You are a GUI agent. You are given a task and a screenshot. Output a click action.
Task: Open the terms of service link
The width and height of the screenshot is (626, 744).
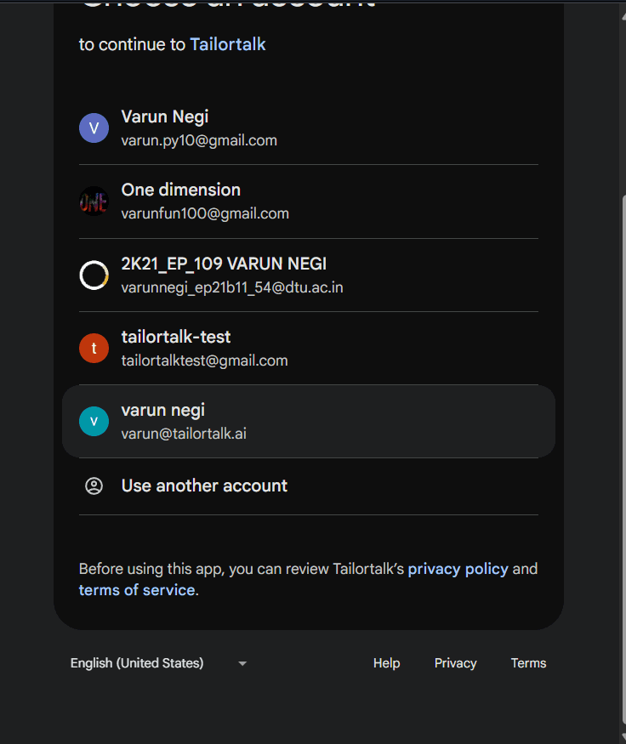tap(137, 590)
